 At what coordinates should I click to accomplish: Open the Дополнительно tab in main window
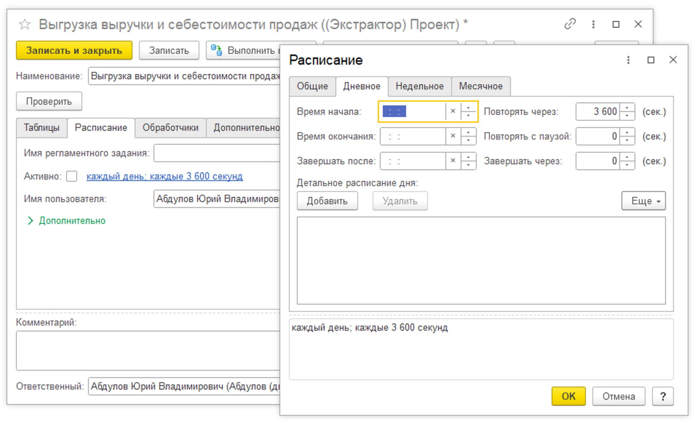click(x=244, y=128)
